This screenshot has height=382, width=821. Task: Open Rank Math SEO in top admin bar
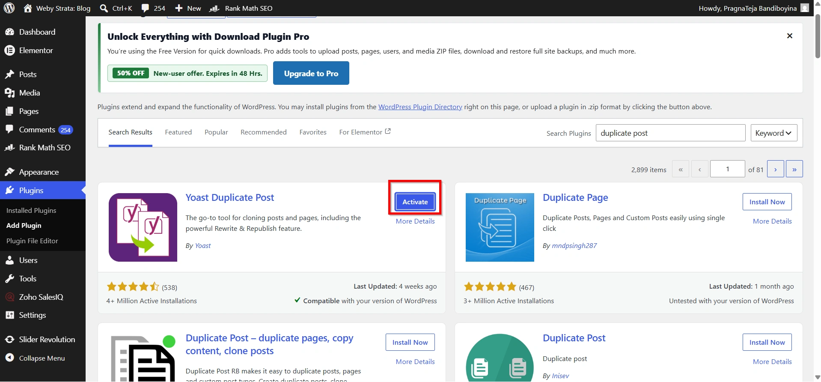241,8
